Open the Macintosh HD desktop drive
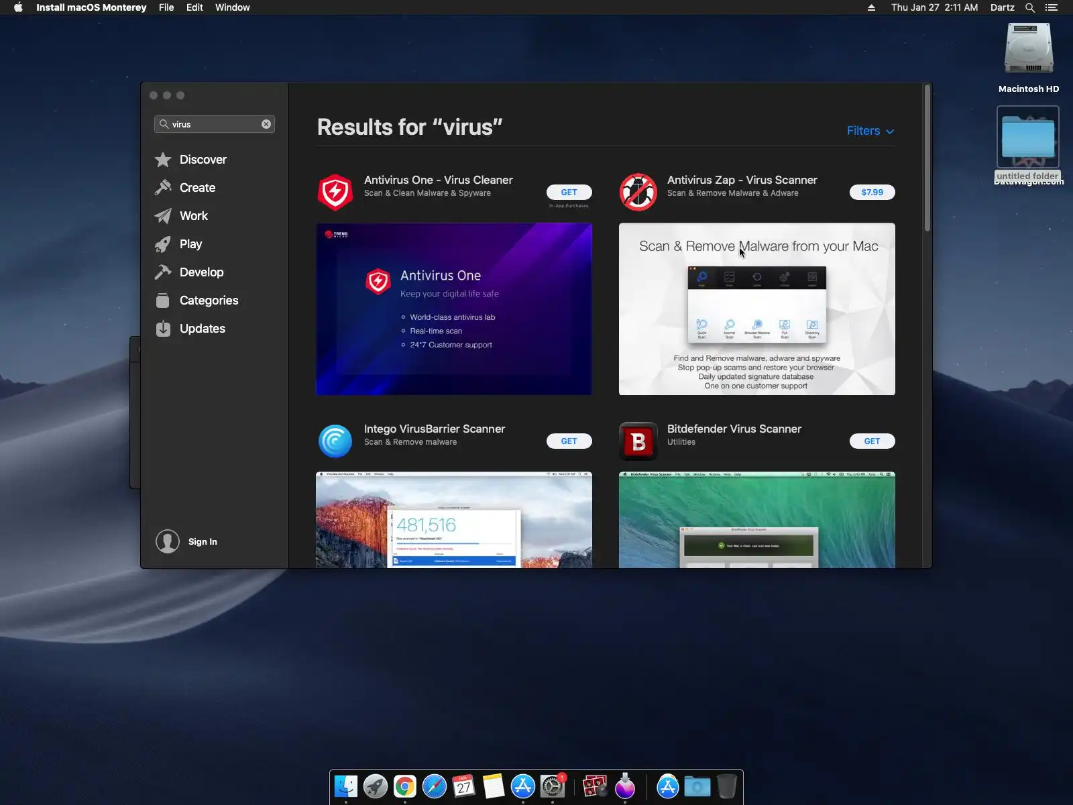 coord(1029,58)
